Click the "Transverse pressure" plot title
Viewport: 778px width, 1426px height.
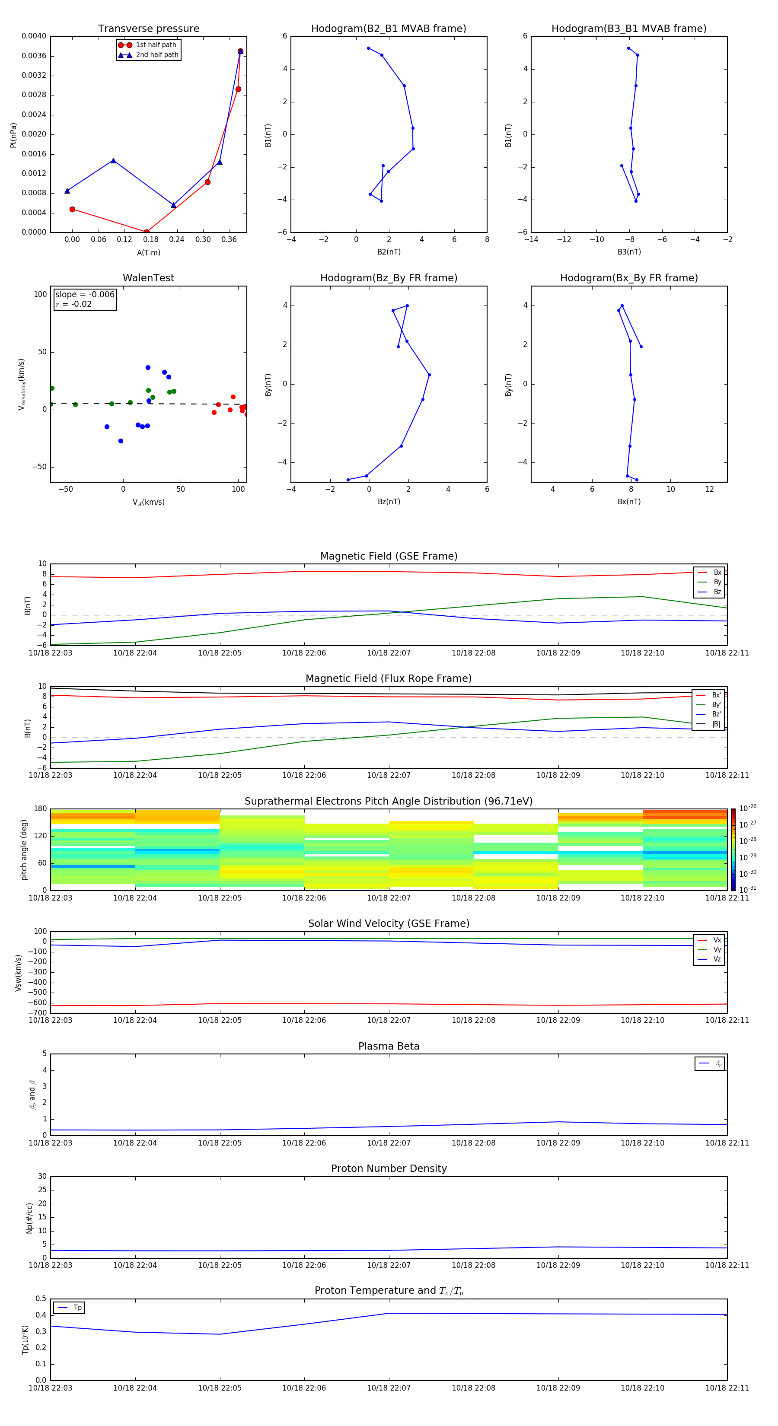pos(148,29)
